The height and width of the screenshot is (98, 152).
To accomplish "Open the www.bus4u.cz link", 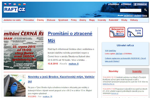I will pyautogui.click(x=108, y=84).
